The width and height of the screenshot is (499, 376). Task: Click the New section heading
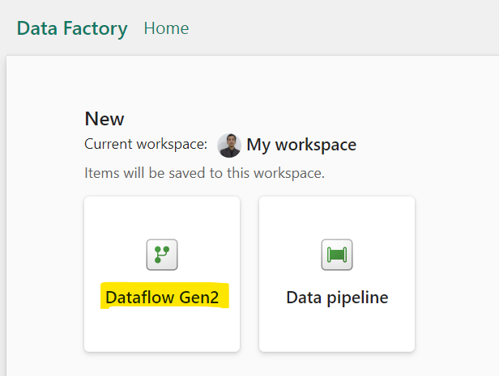click(x=104, y=119)
